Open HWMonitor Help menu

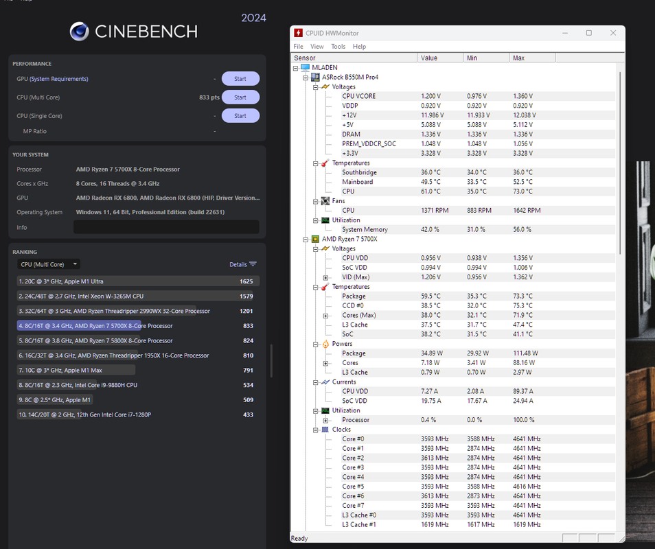pos(359,47)
